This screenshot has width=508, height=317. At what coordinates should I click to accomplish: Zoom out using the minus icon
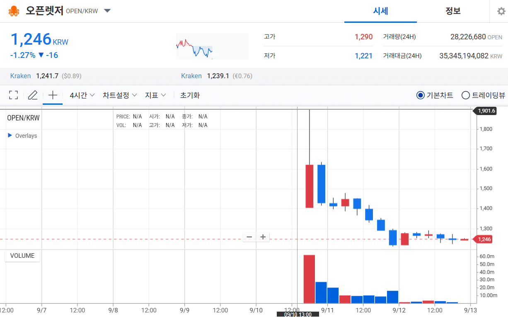click(249, 237)
